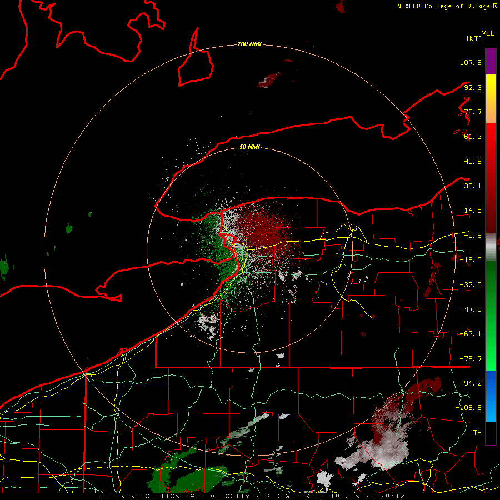This screenshot has height=500, width=500.
Task: Select the 50 NMI range ring label
Action: click(x=249, y=147)
